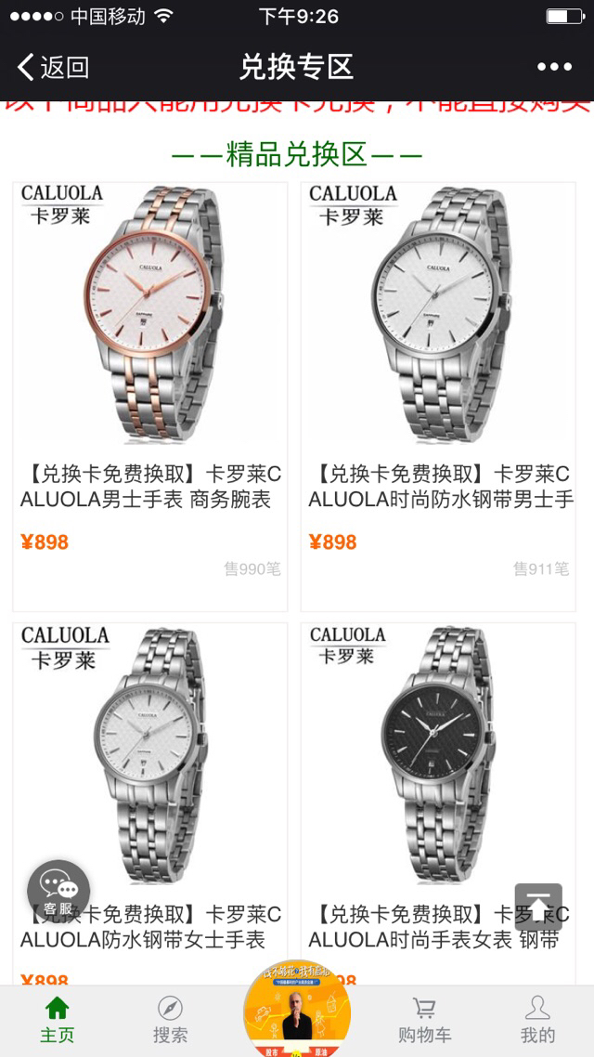The image size is (594, 1057).
Task: Tap the 精品兑换区 section heading
Action: click(x=297, y=155)
